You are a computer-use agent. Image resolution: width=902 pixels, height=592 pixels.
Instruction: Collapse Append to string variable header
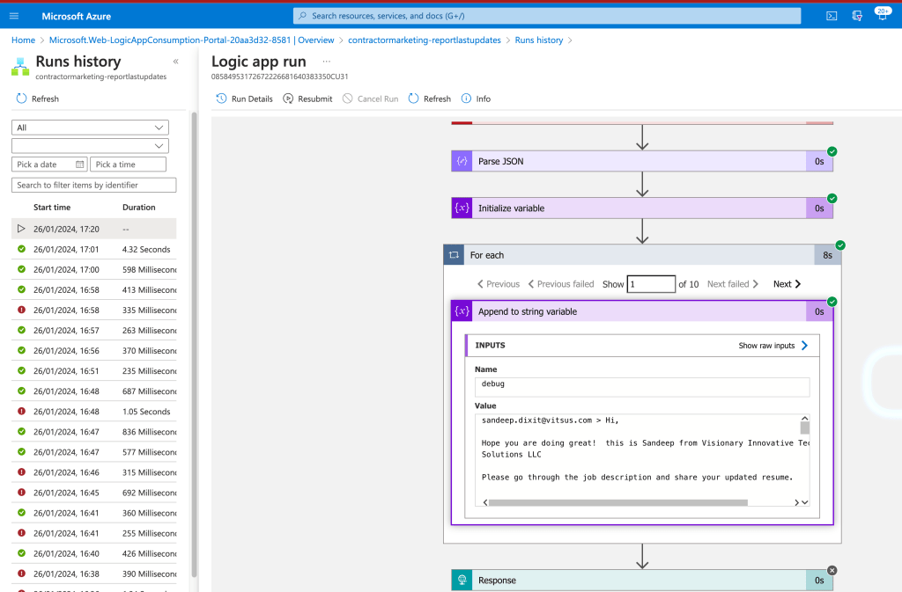coord(642,311)
